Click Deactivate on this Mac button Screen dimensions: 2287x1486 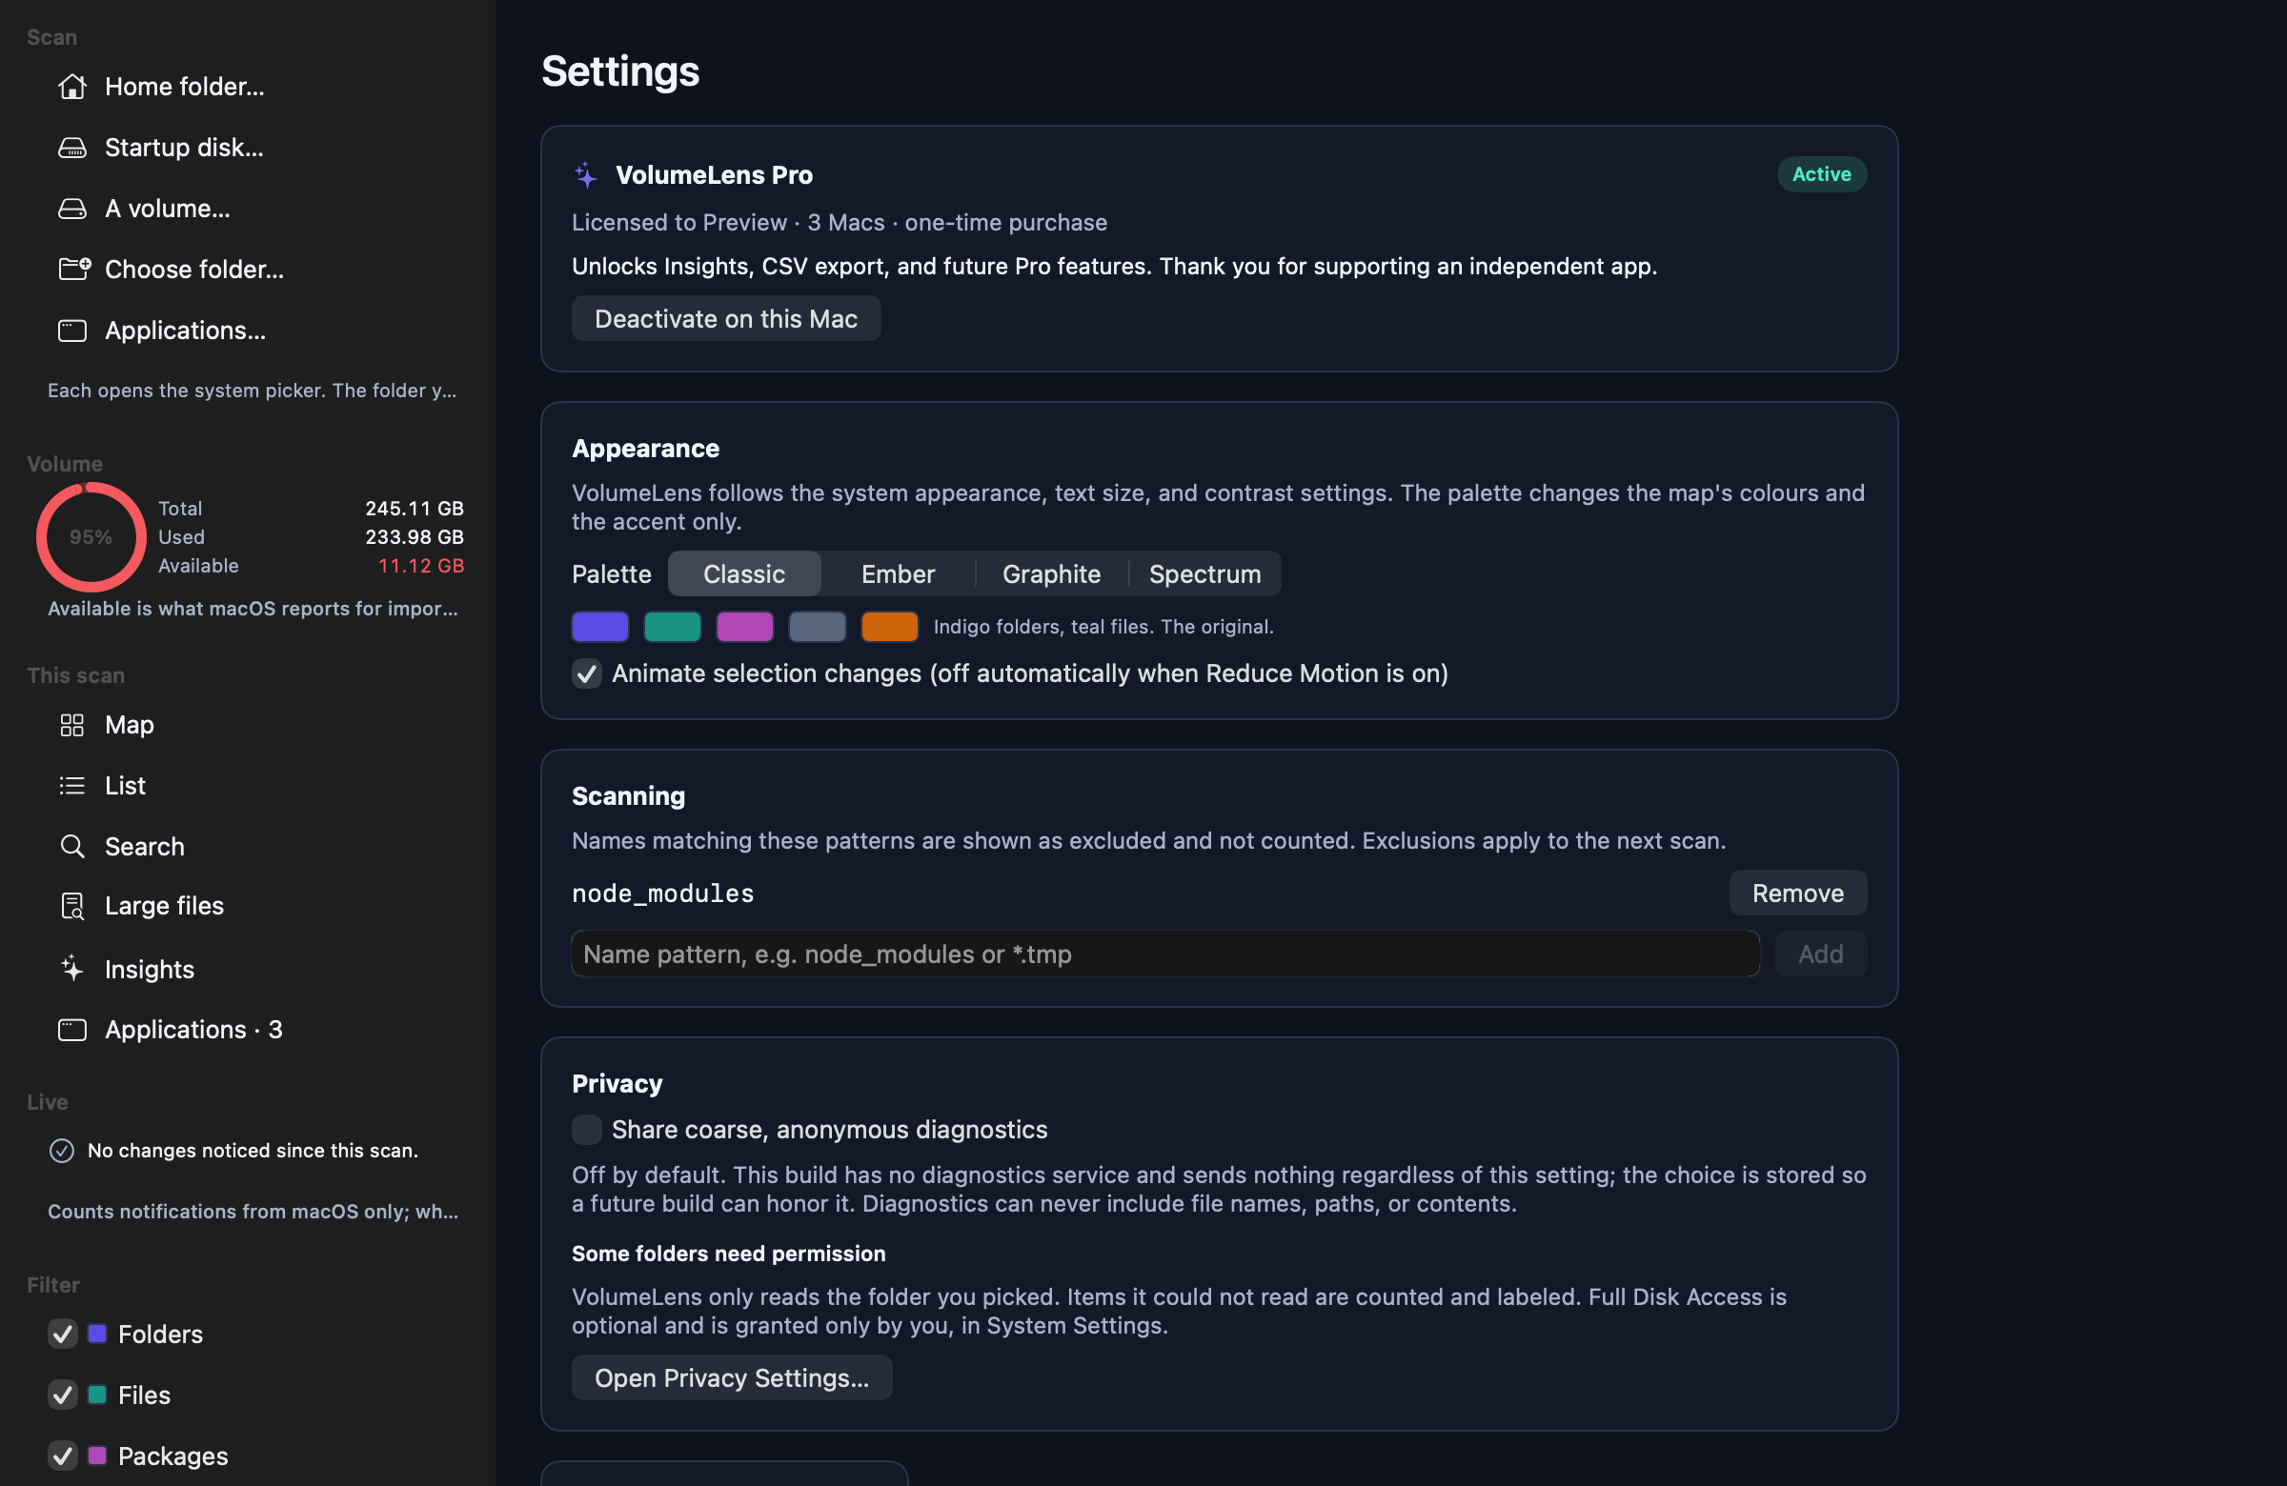click(x=726, y=319)
